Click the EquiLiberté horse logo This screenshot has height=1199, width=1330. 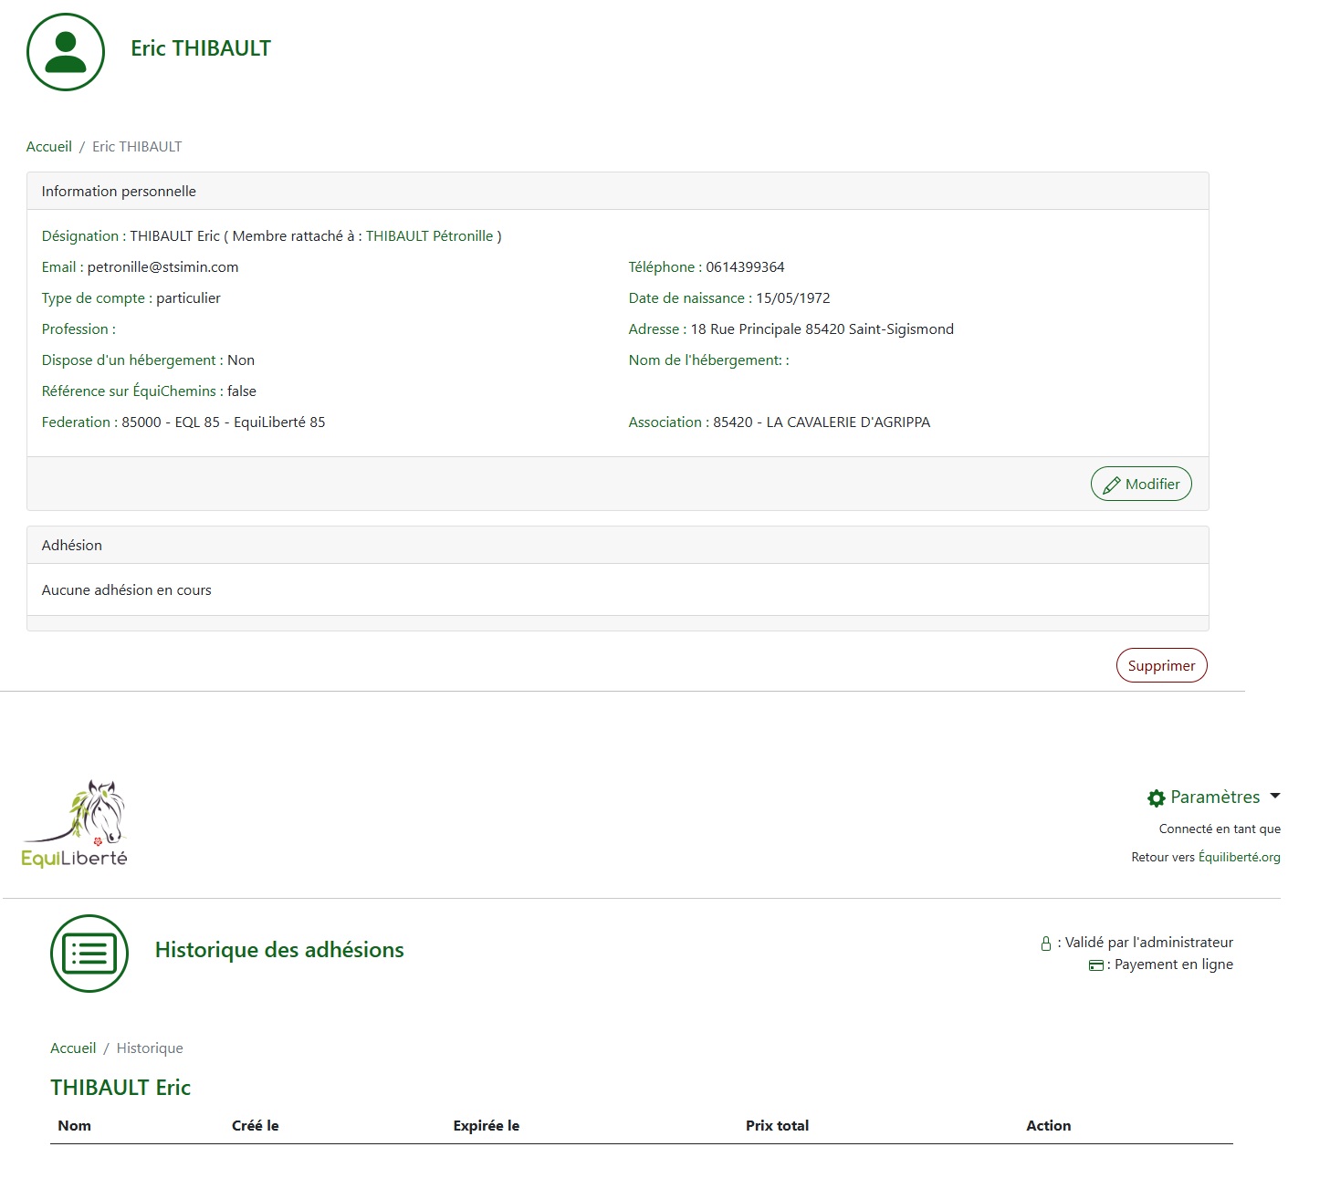point(75,823)
